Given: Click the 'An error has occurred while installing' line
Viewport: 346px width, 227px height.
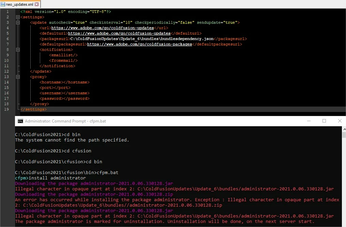Looking at the screenshot, I should tap(177, 200).
